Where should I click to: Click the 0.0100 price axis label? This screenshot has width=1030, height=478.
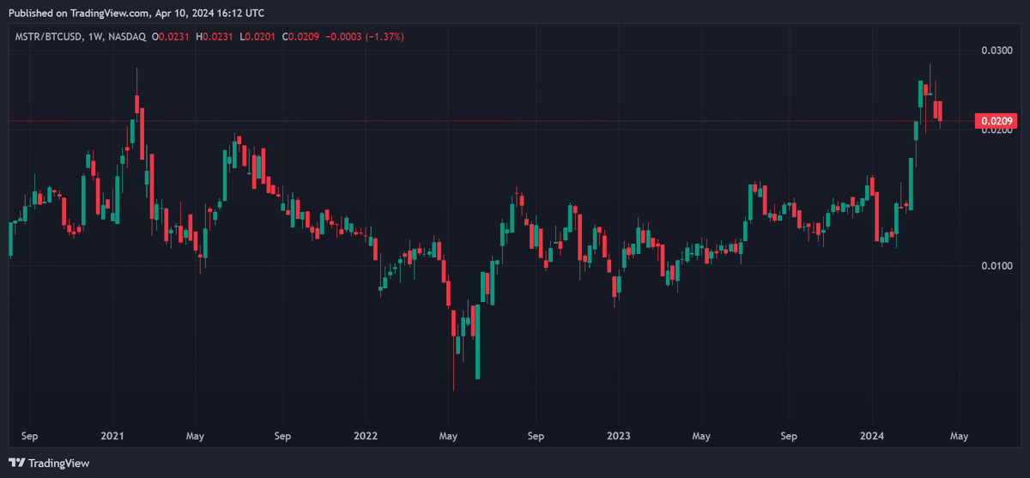[x=996, y=266]
